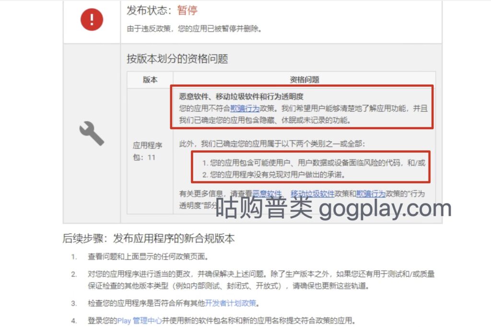Click 由于违反政策,您的应用已被暂停并删除 text
Image resolution: width=491 pixels, height=327 pixels.
point(194,29)
